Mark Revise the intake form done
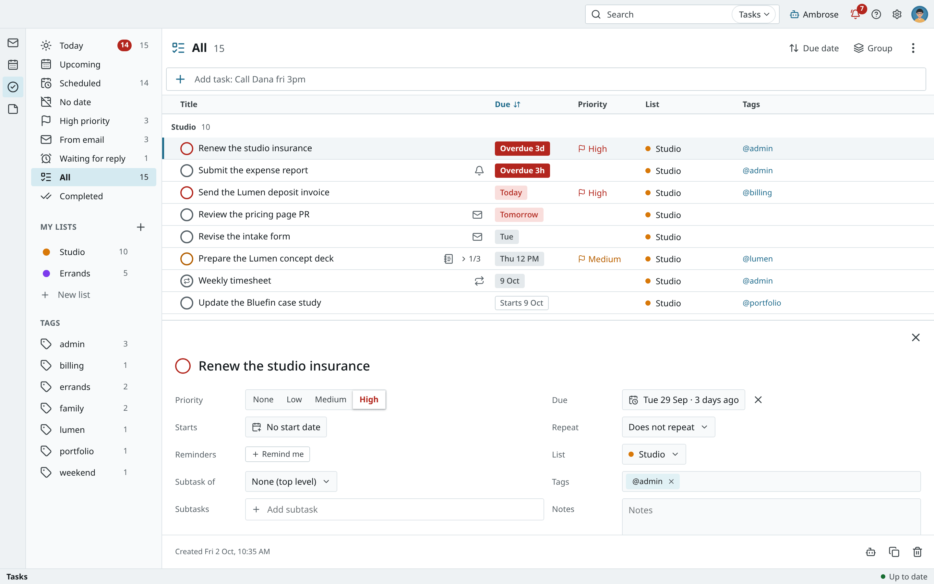 (186, 237)
